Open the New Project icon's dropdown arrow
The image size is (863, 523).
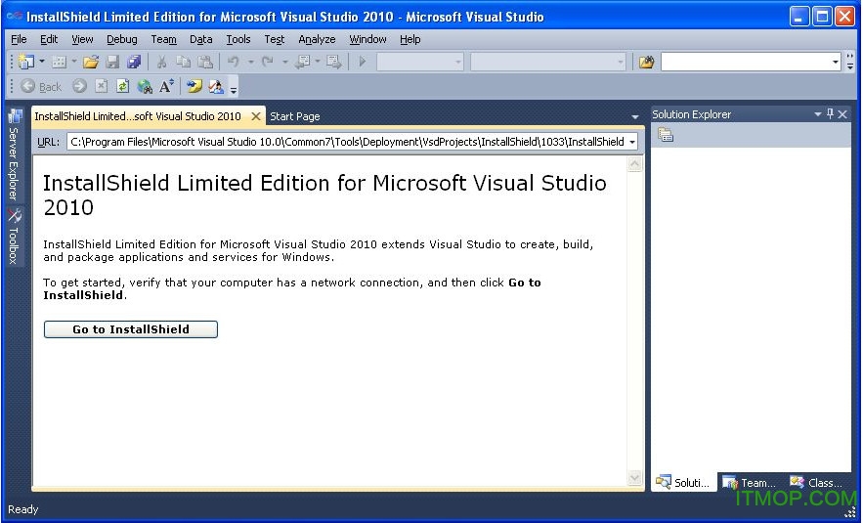click(x=42, y=62)
